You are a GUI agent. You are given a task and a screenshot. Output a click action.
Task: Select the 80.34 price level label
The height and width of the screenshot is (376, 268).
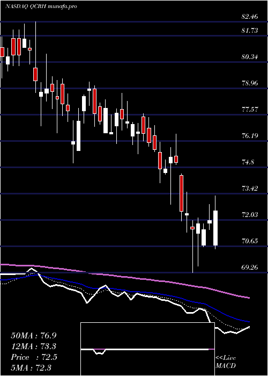click(250, 57)
